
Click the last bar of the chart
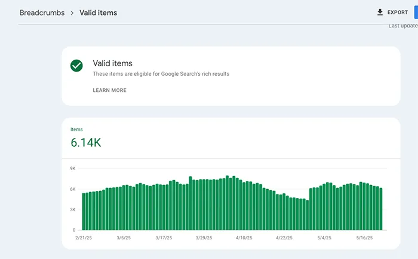pyautogui.click(x=381, y=209)
